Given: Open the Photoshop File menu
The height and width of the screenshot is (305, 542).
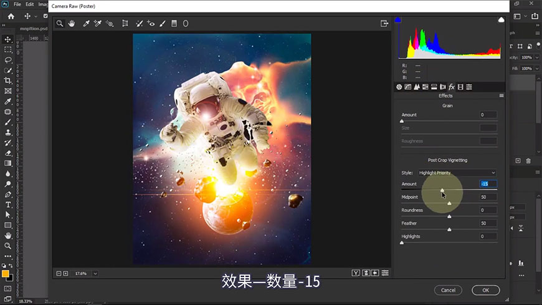Looking at the screenshot, I should [17, 4].
